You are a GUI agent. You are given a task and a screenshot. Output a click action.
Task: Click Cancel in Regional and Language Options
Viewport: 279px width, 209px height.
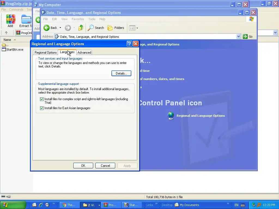point(105,166)
